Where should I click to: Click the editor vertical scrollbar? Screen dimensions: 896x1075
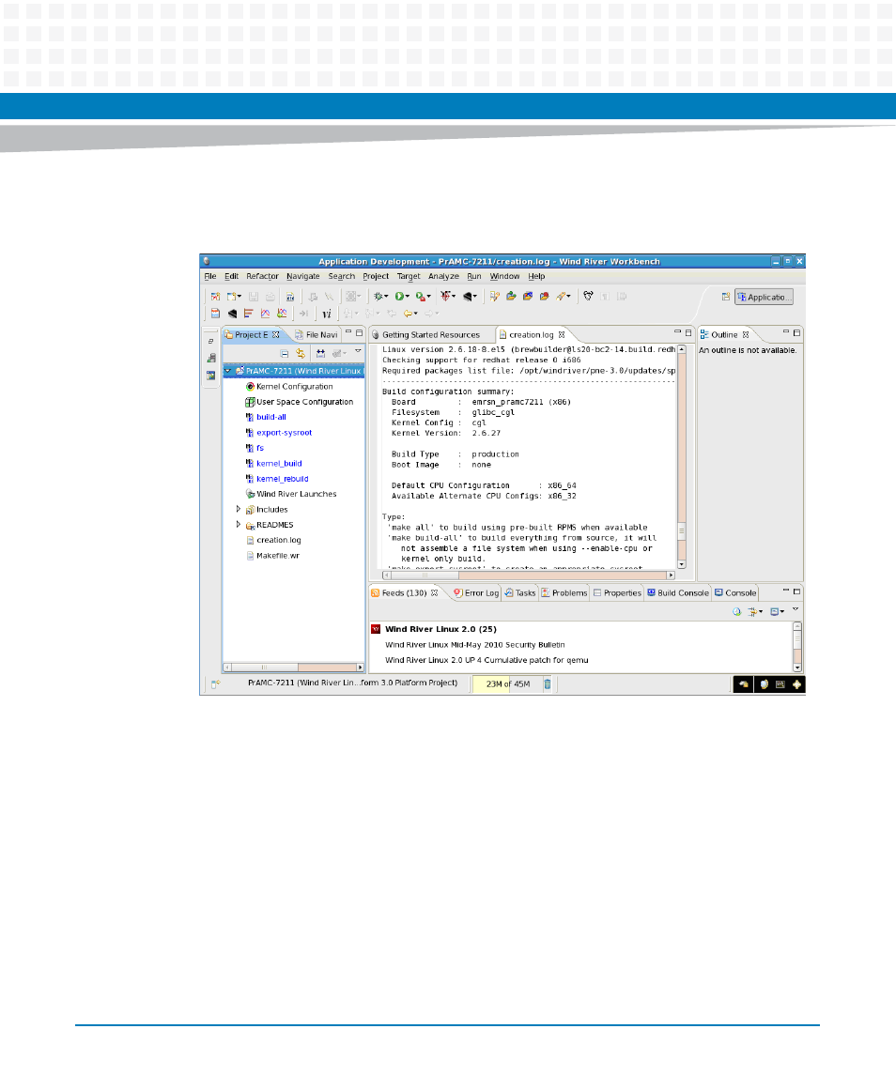tap(682, 457)
